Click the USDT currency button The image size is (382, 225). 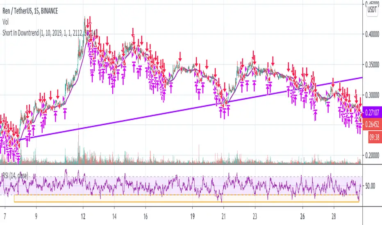click(x=372, y=10)
